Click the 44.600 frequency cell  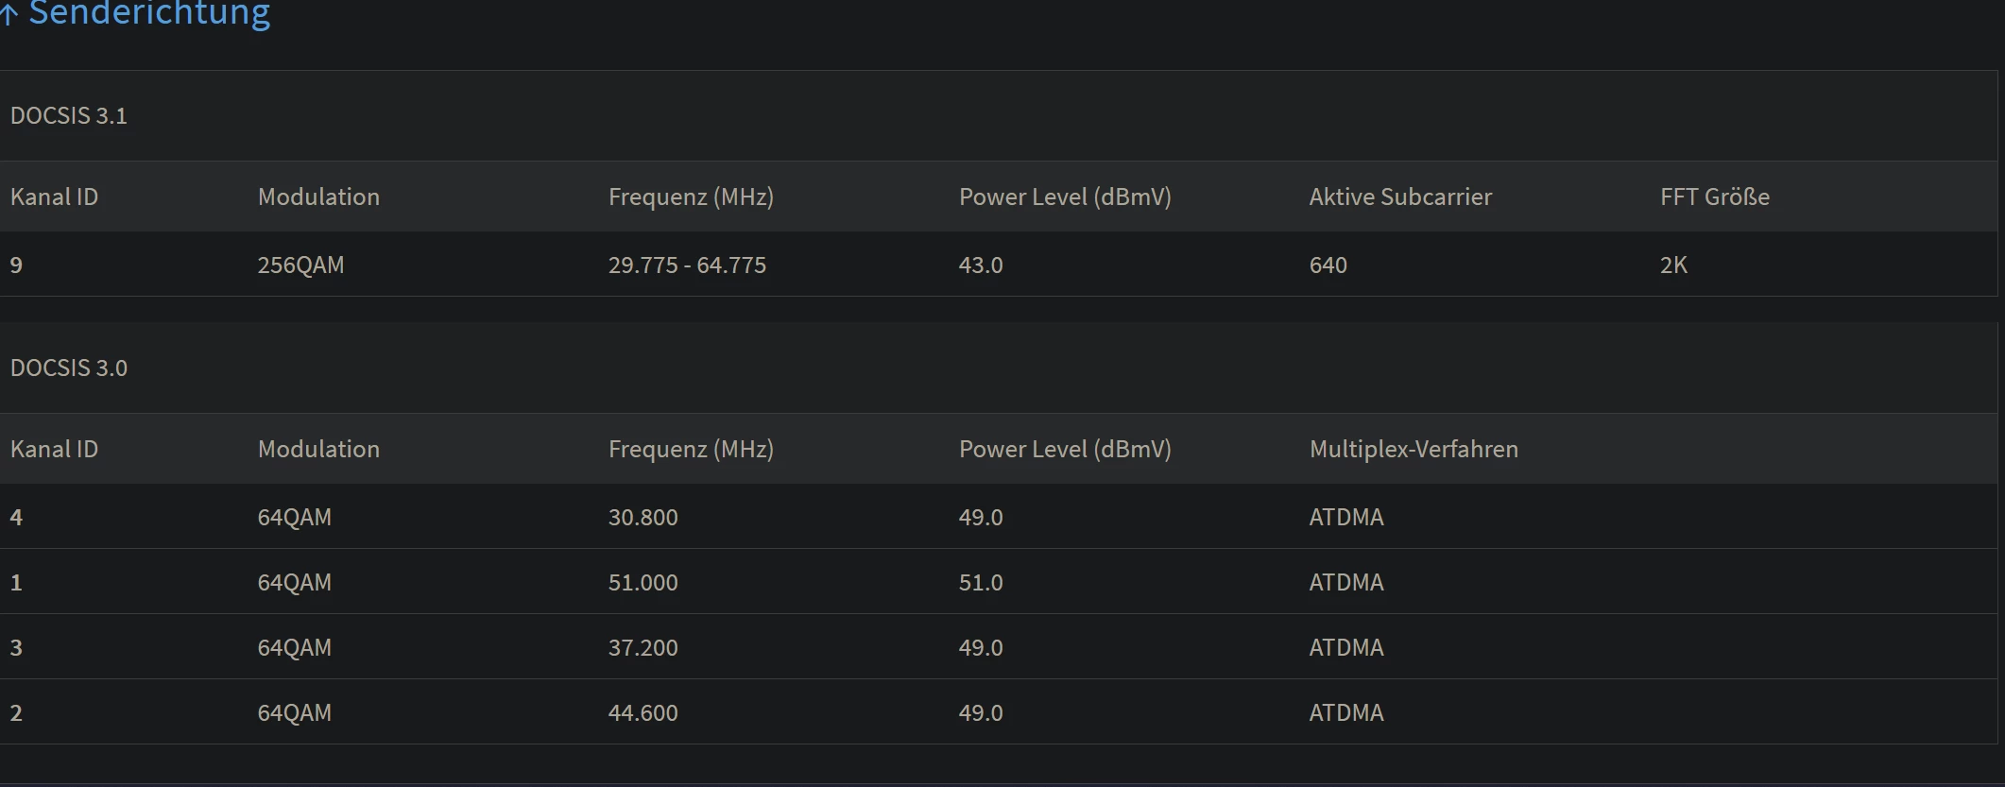click(643, 712)
